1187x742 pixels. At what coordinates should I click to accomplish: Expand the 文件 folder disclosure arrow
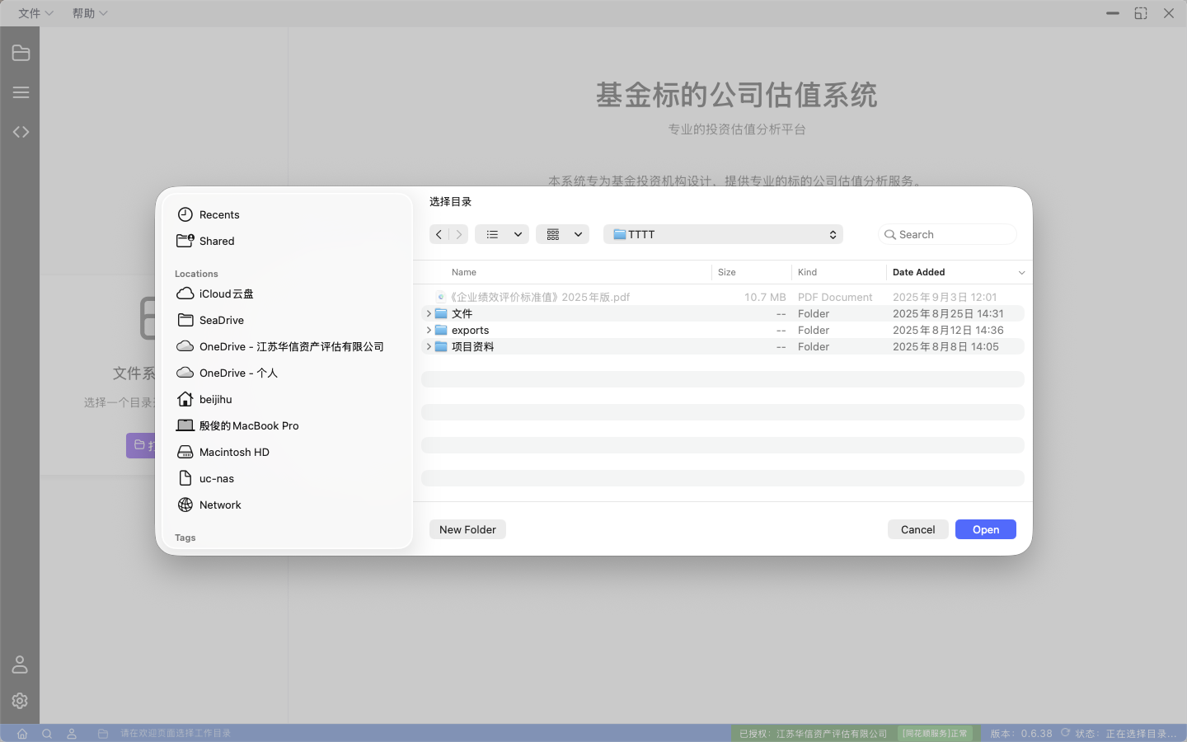429,313
